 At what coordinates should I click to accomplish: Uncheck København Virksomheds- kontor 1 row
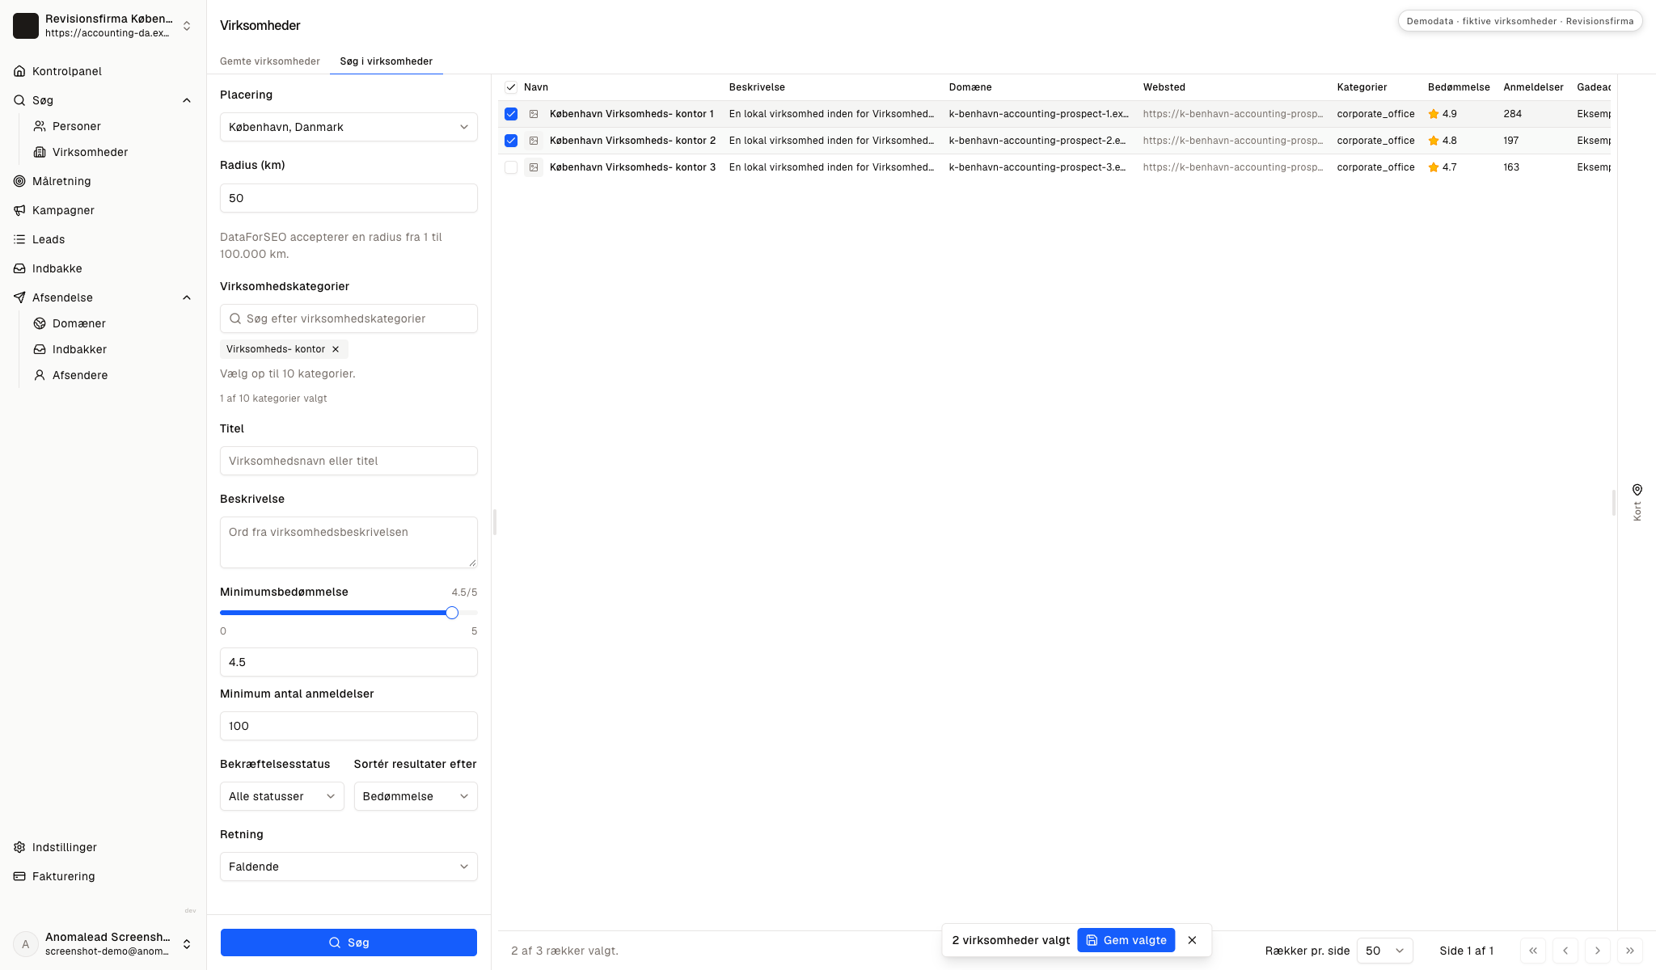click(511, 114)
